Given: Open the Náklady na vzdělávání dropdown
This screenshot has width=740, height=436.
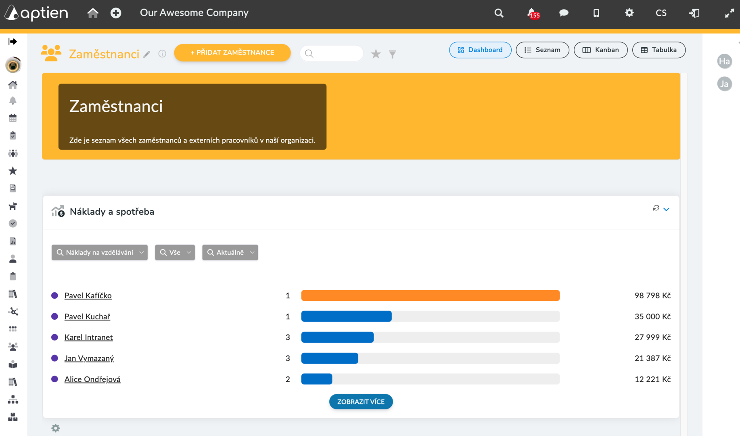Looking at the screenshot, I should coord(100,252).
